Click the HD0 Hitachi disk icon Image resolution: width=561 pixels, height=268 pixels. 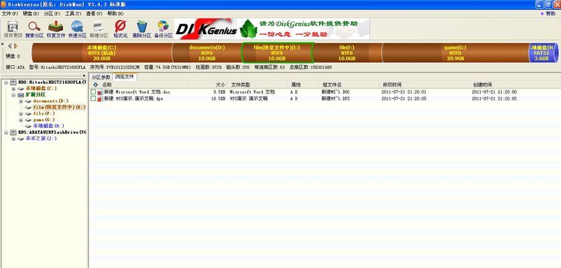(x=13, y=82)
